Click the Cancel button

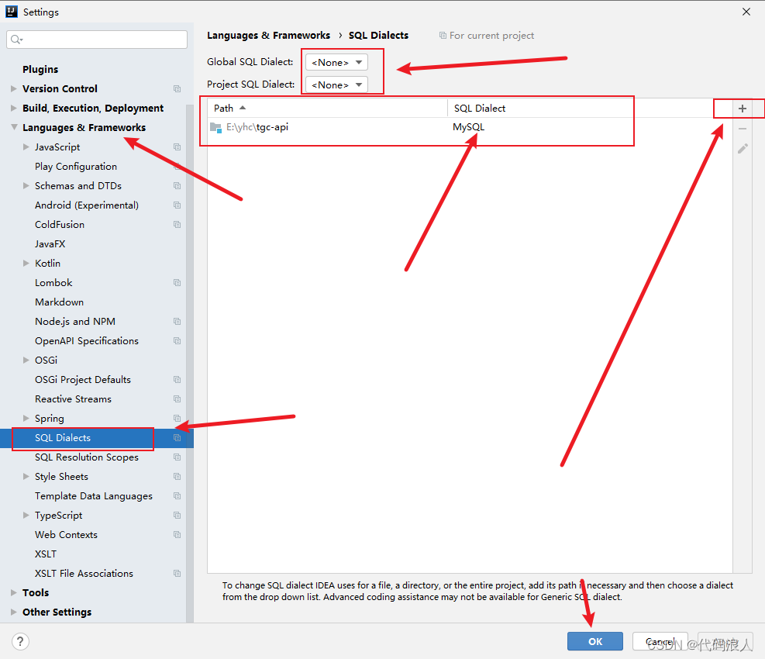coord(660,641)
